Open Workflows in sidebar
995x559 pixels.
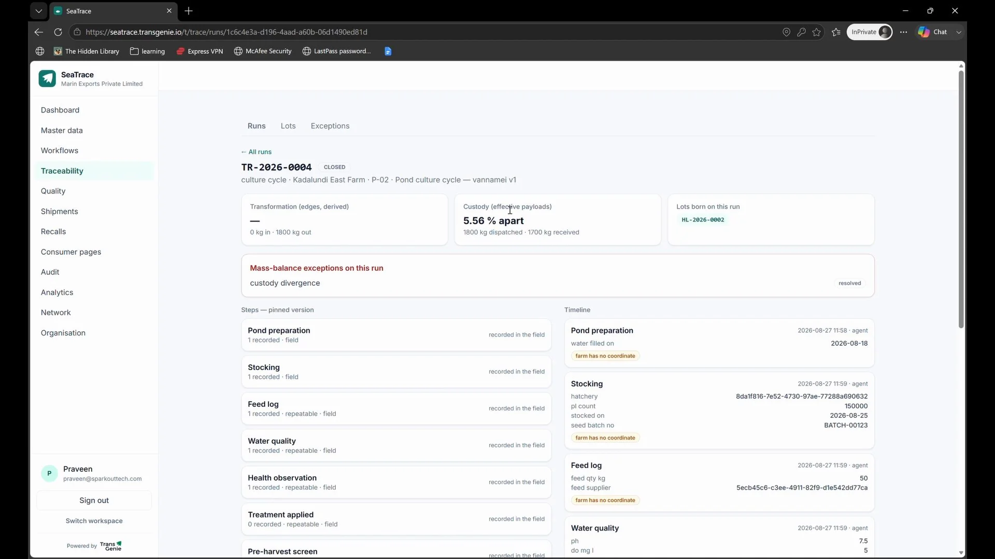tap(94, 151)
